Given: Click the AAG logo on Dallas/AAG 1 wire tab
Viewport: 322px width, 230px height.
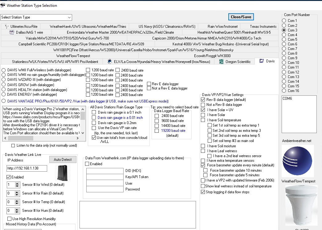Looking at the screenshot, I should [12, 32].
